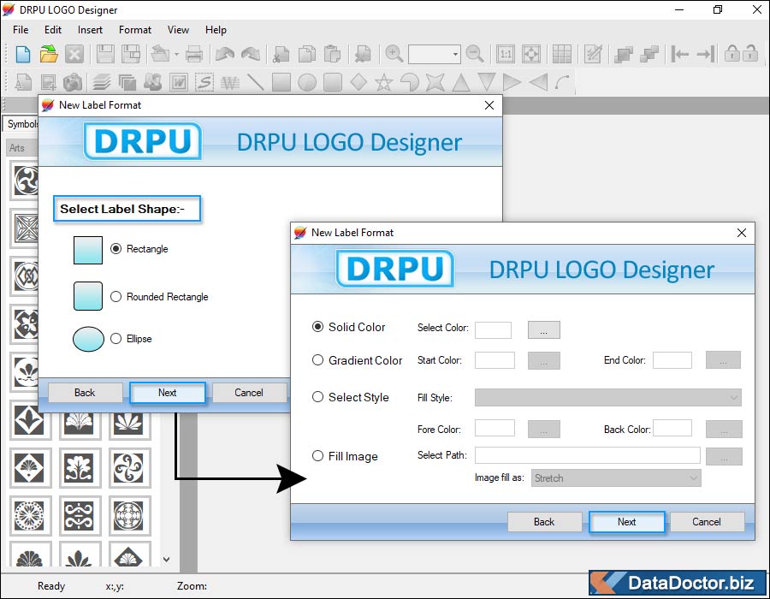770x599 pixels.
Task: Click the align left edge arrow icon
Action: (x=679, y=54)
